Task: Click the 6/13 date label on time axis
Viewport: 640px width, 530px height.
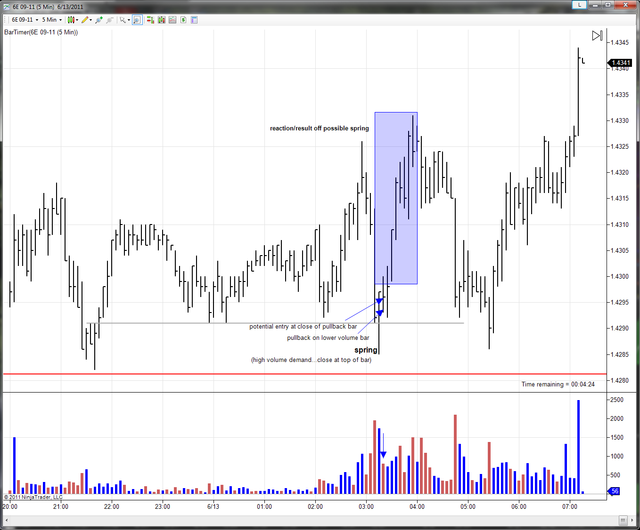Action: [213, 506]
